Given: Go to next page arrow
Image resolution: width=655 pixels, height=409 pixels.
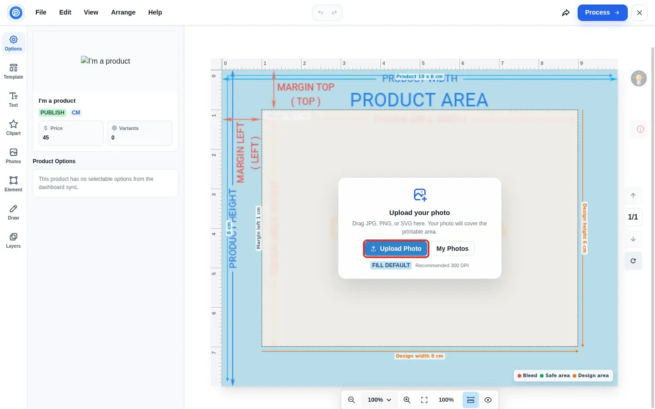Looking at the screenshot, I should 633,239.
